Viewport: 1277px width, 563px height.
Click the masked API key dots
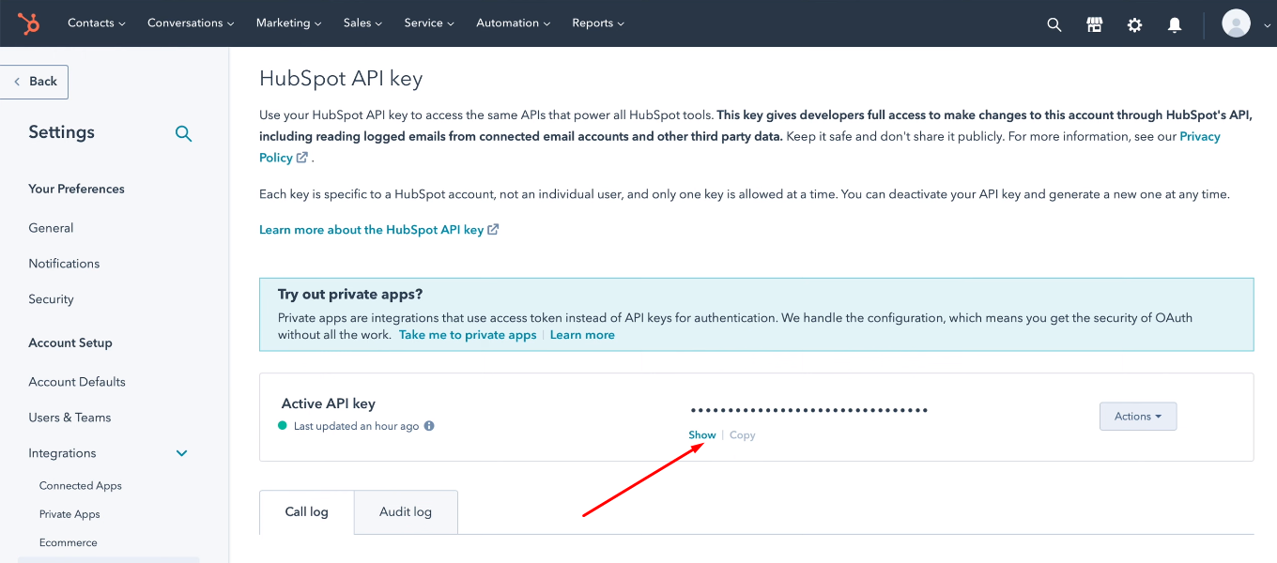(x=809, y=410)
